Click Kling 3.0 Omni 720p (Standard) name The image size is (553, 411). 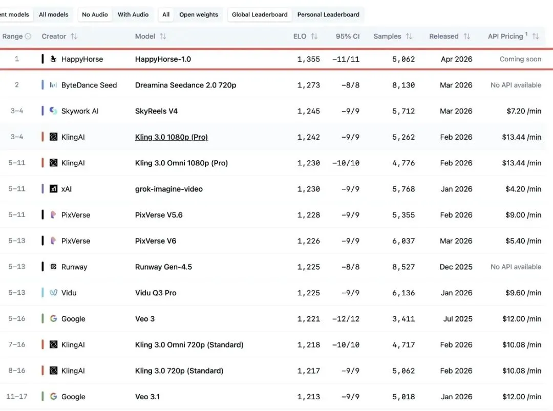coord(189,345)
